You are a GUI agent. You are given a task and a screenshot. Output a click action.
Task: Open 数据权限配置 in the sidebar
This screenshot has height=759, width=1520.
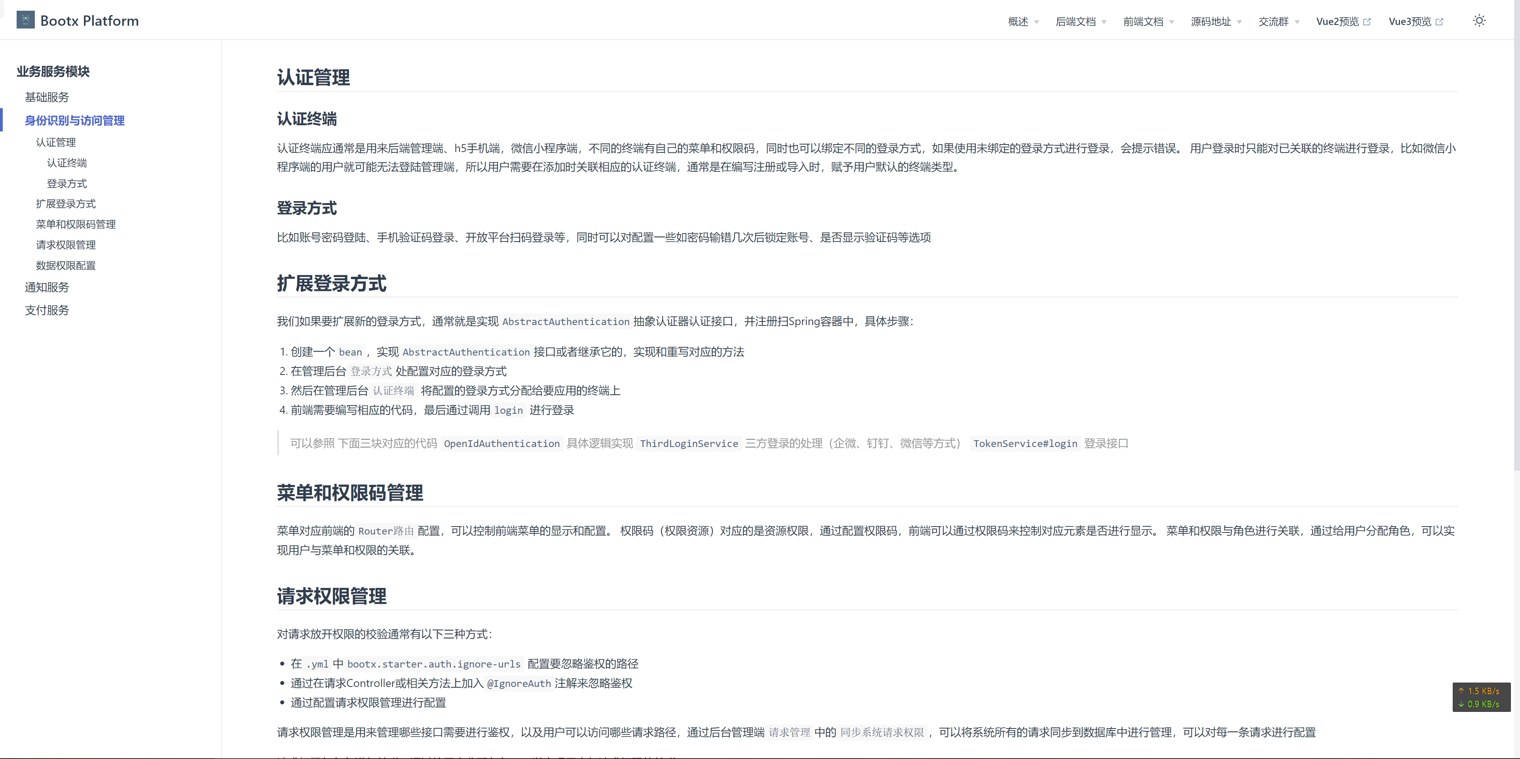65,266
